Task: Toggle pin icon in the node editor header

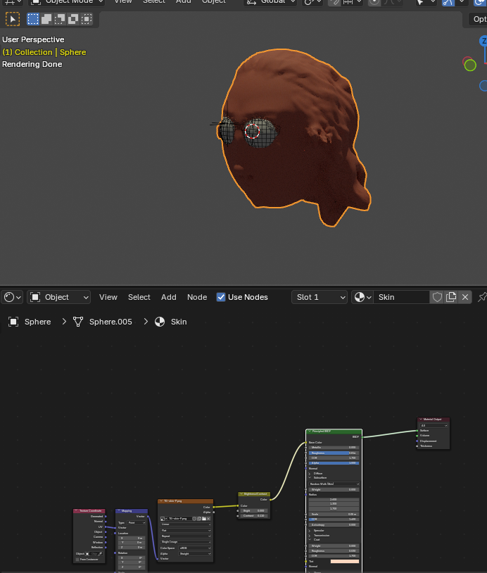Action: tap(482, 297)
